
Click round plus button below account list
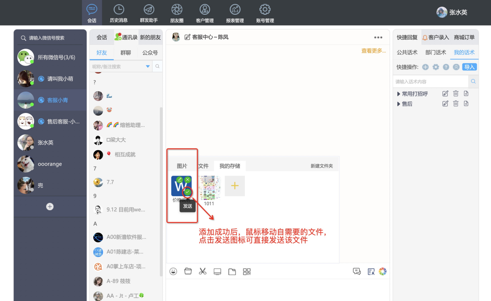tap(50, 207)
